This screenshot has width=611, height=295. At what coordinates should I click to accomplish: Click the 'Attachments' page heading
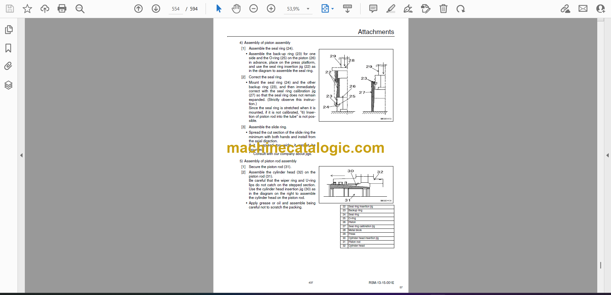coord(376,32)
